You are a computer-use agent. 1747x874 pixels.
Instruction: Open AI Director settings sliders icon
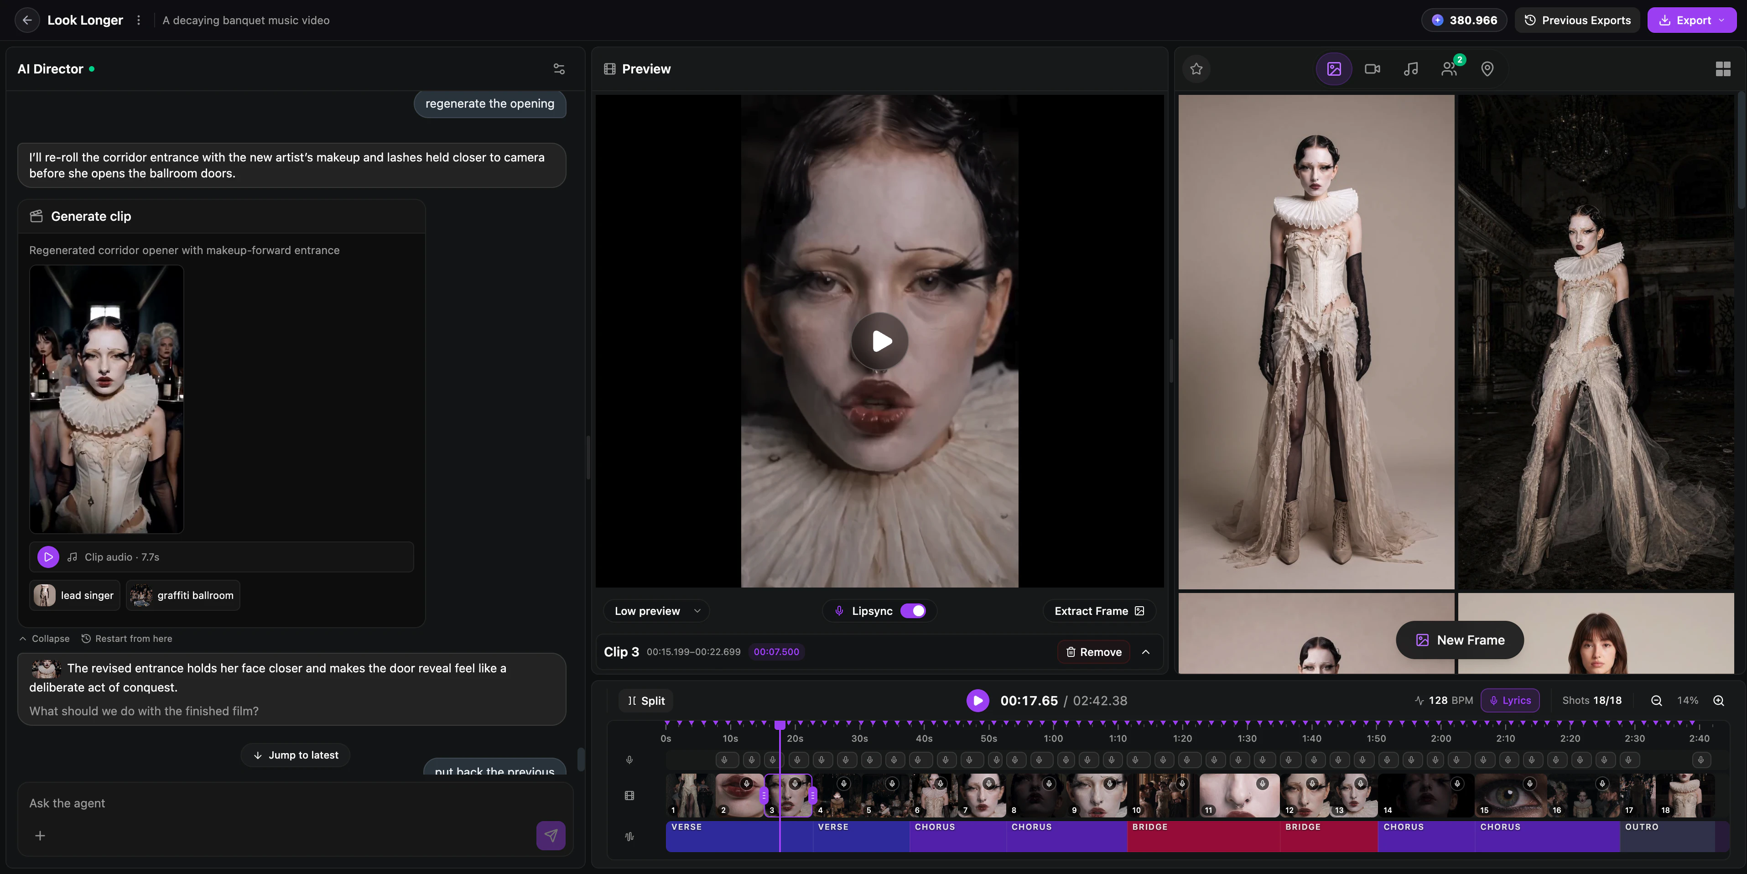tap(559, 69)
